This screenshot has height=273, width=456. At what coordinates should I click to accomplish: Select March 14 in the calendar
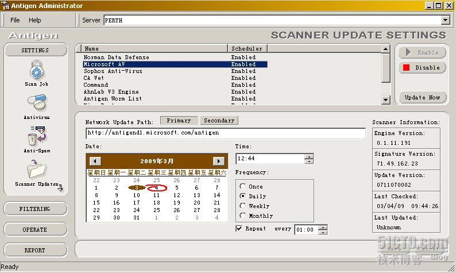tap(217, 195)
